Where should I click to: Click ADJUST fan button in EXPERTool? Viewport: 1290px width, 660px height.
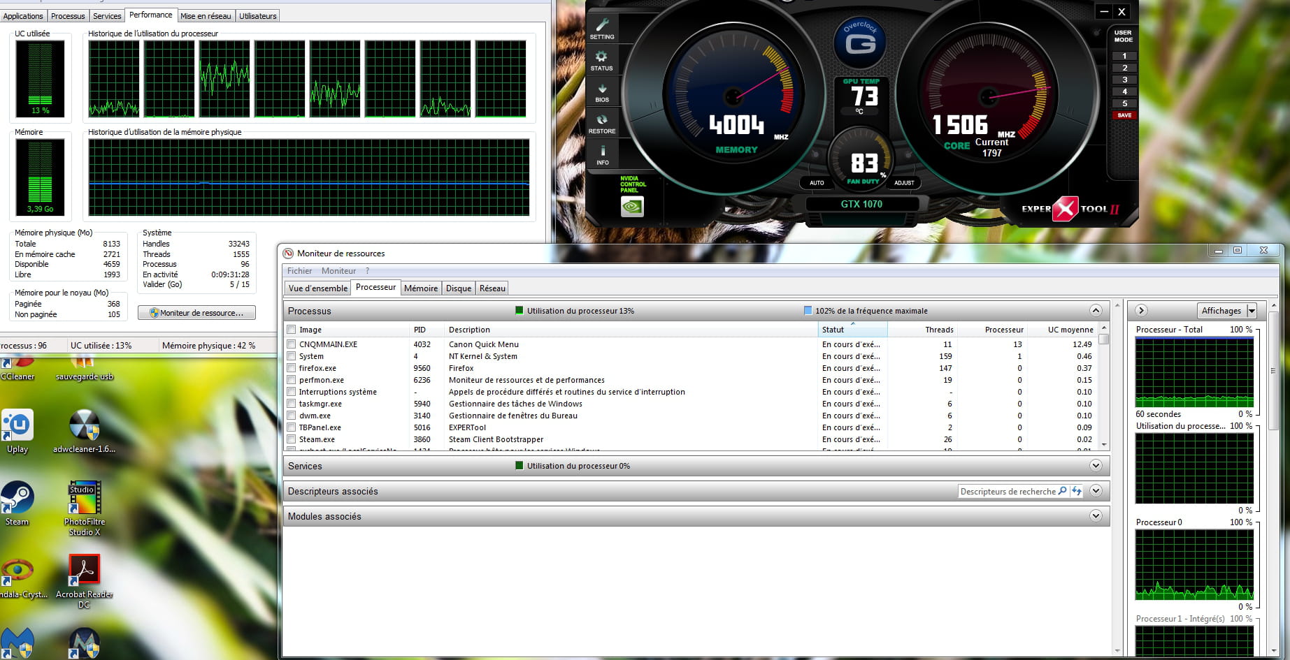(904, 182)
